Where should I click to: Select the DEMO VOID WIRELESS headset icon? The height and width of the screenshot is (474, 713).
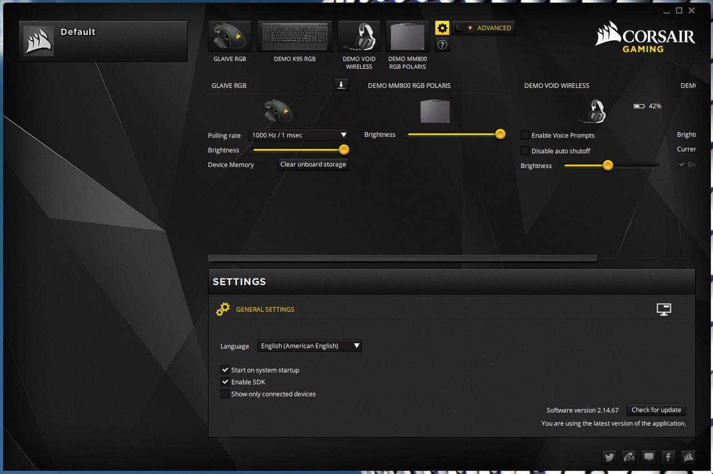point(359,36)
